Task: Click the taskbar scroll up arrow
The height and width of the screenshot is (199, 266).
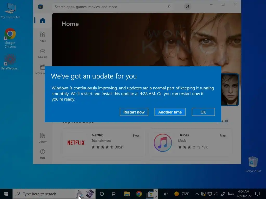Action: tap(156, 191)
